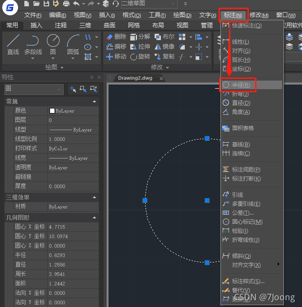Switch to the 注释 ribbon tab
Viewport: 302px width, 307px height.
coord(61,25)
